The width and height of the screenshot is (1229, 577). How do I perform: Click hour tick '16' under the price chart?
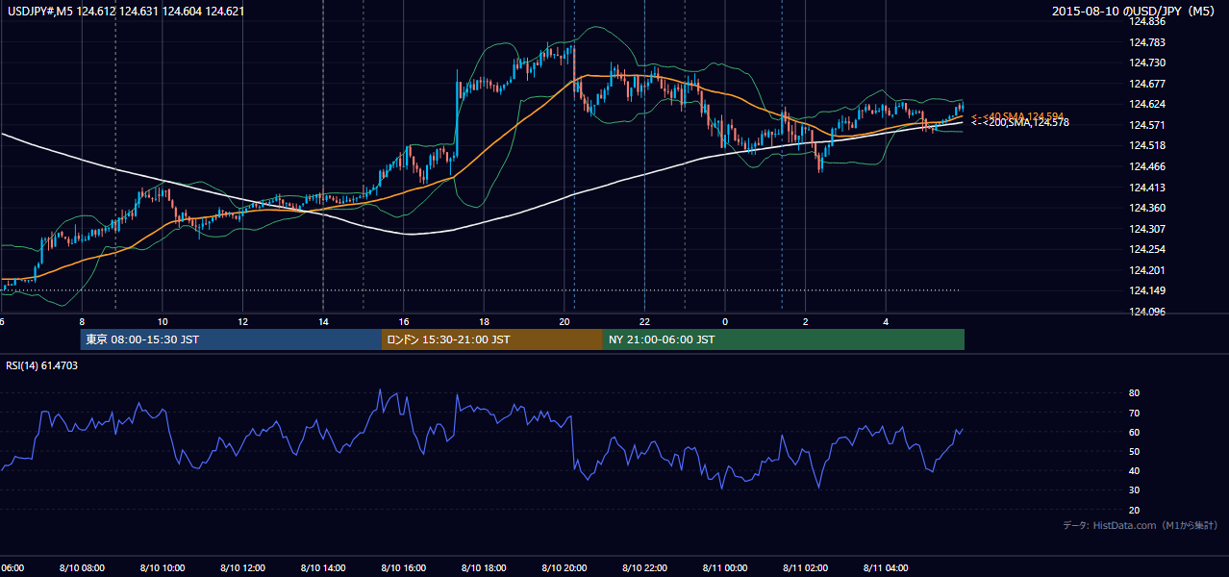tap(404, 321)
